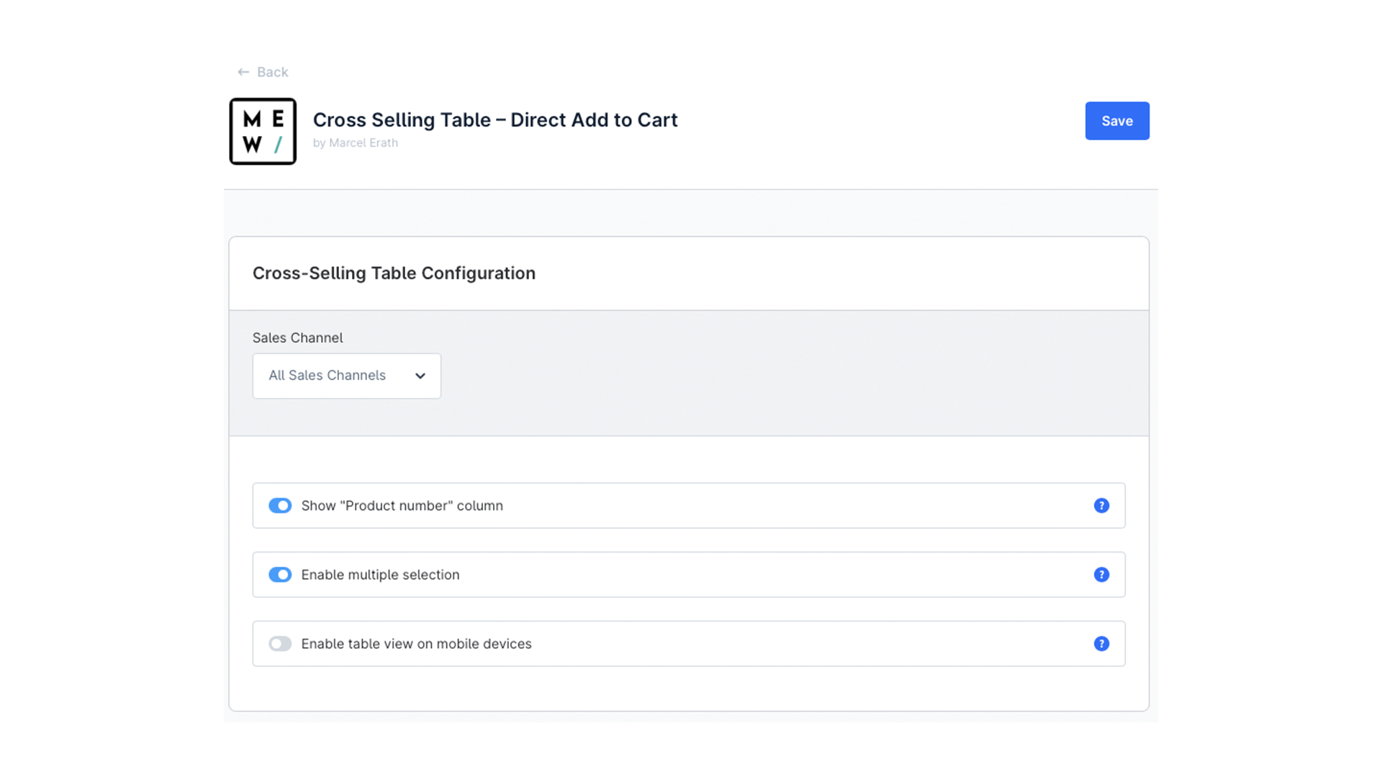Click the back arrow icon
Image resolution: width=1382 pixels, height=777 pixels.
point(243,72)
